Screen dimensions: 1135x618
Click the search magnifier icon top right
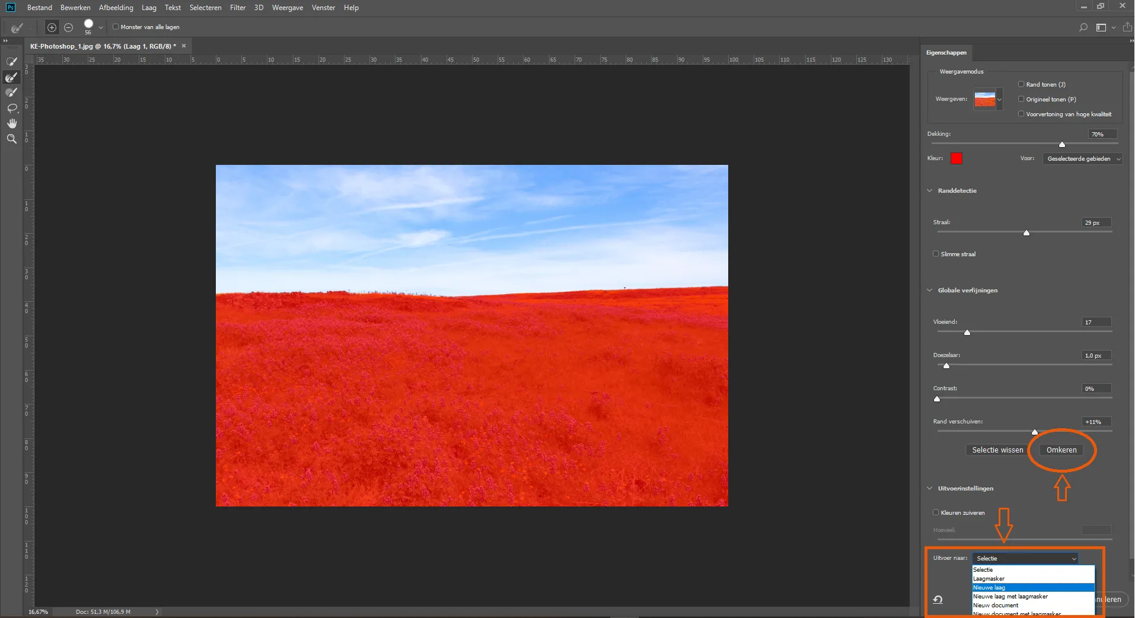point(1083,27)
